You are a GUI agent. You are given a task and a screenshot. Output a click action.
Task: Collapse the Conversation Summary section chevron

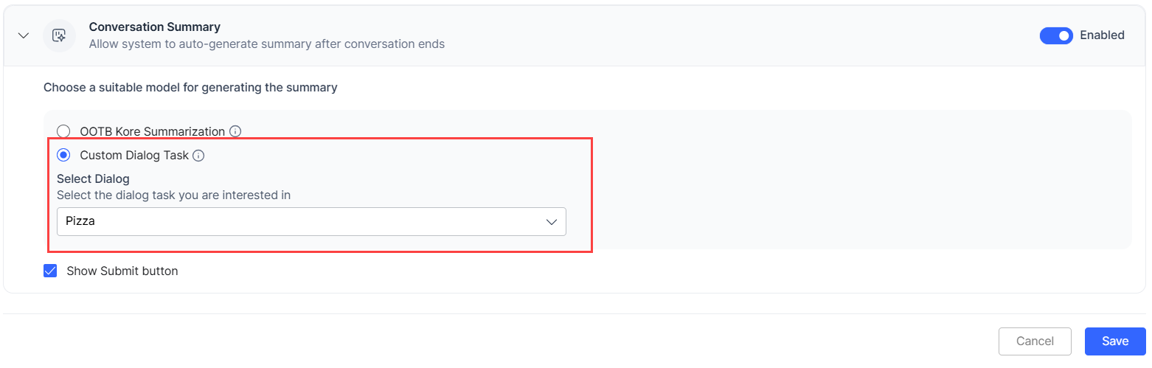point(24,35)
